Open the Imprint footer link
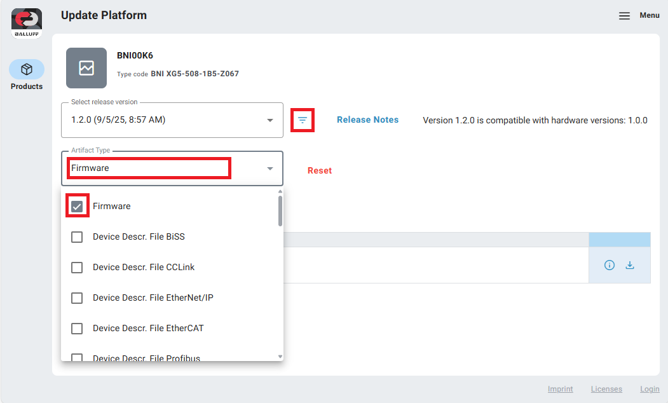The image size is (668, 403). coord(560,389)
